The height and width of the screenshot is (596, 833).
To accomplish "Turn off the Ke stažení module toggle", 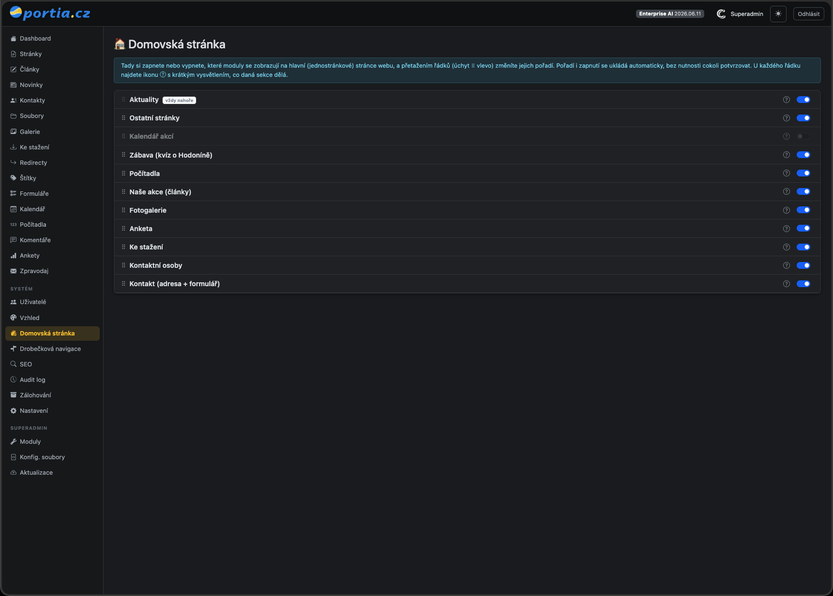I will point(803,247).
